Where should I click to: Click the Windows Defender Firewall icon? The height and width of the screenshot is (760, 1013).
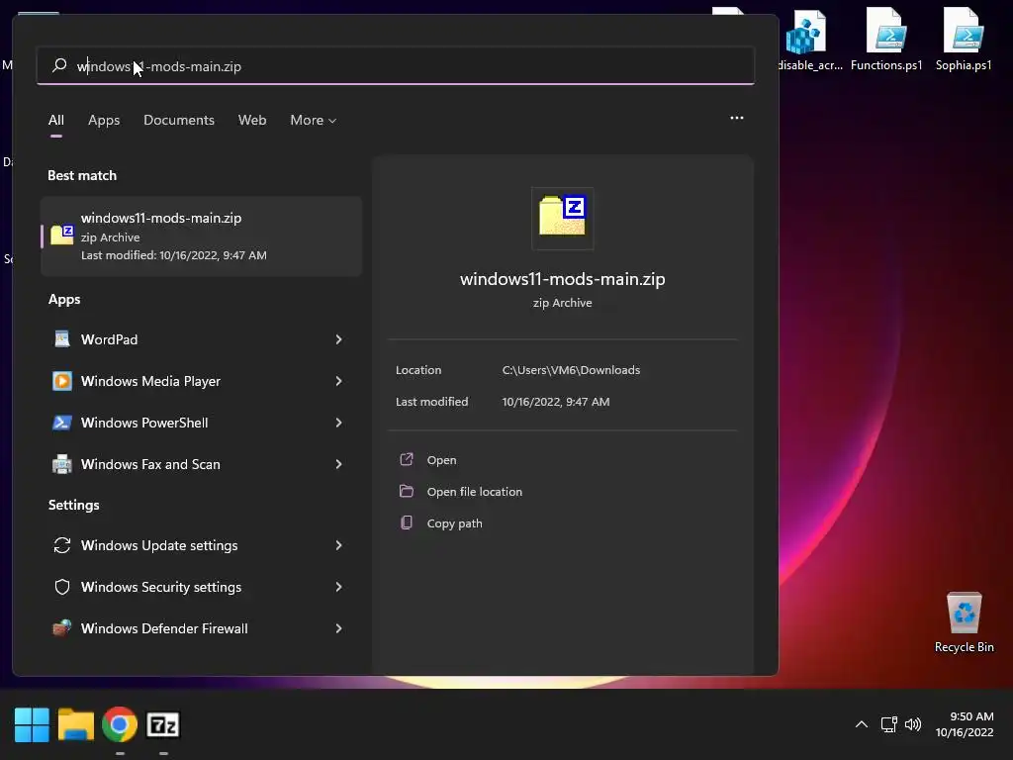pyautogui.click(x=62, y=628)
